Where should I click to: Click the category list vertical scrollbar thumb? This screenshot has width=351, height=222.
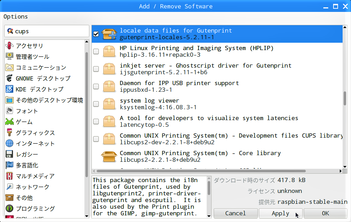coord(87,115)
